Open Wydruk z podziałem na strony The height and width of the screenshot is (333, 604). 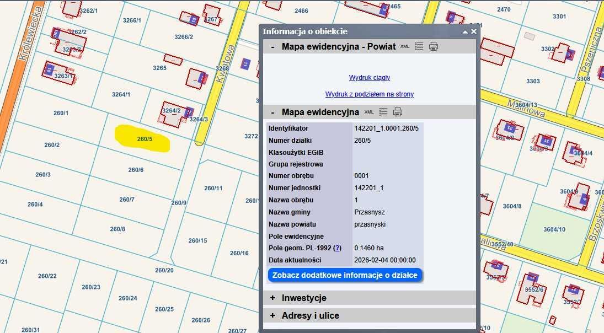coord(370,94)
